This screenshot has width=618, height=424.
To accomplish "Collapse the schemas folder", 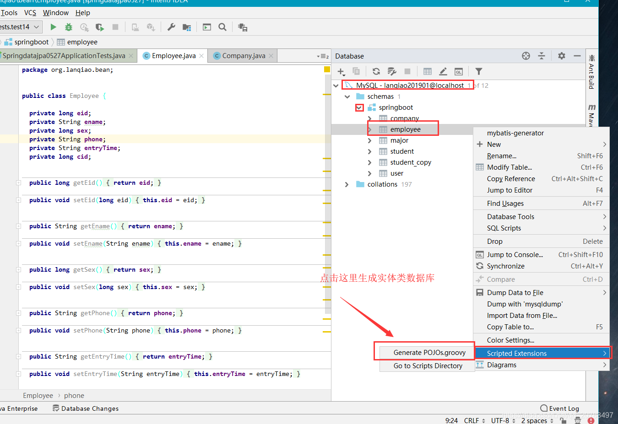I will (x=347, y=97).
